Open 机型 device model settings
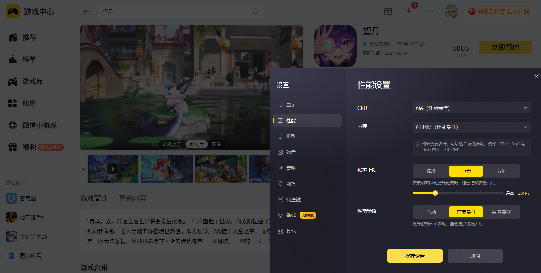 pos(308,136)
